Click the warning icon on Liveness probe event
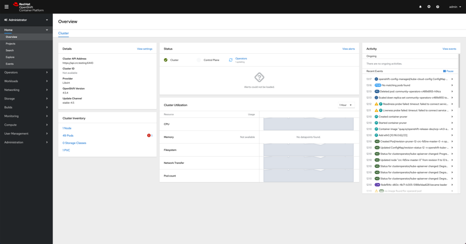 coord(376,111)
